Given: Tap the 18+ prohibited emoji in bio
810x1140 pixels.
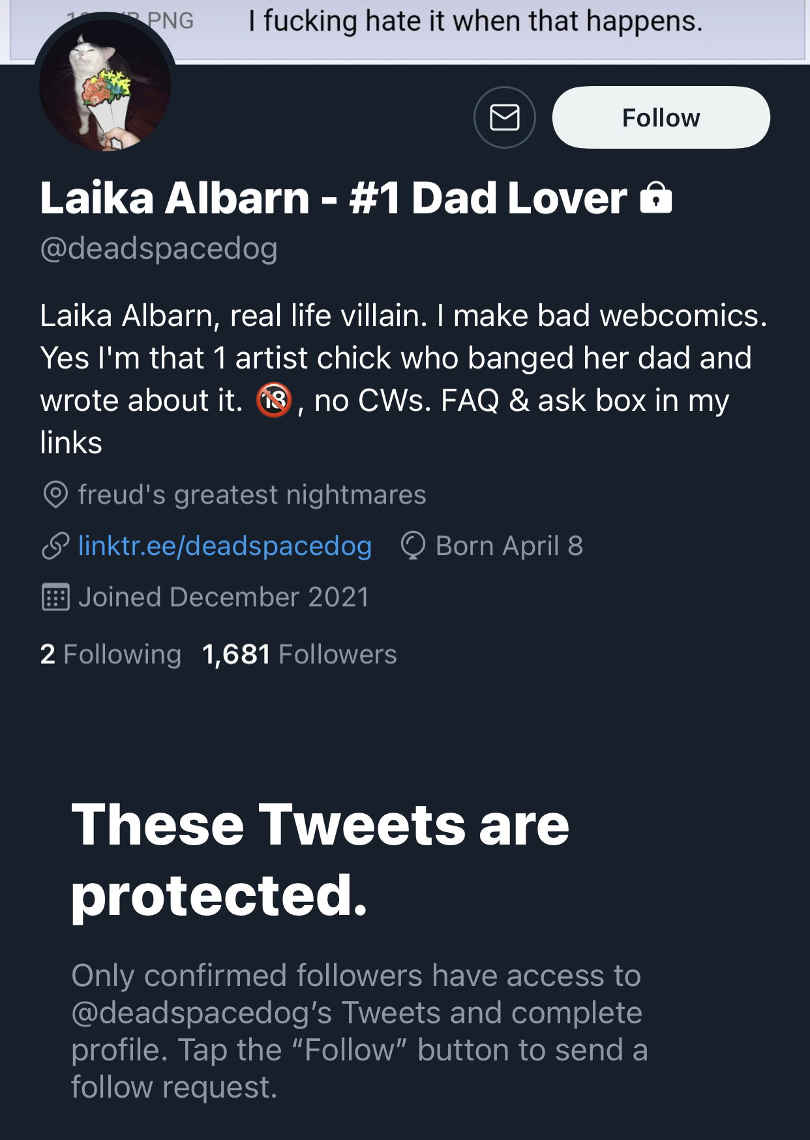Looking at the screenshot, I should (x=273, y=400).
